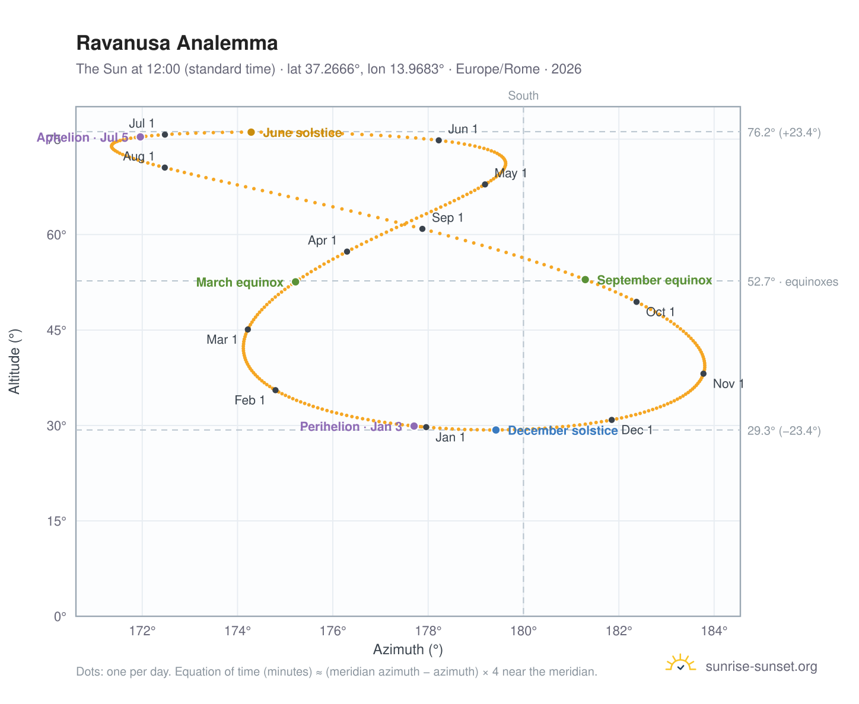The image size is (859, 704).
Task: Click the Ravanusa Analemma title
Action: [177, 43]
